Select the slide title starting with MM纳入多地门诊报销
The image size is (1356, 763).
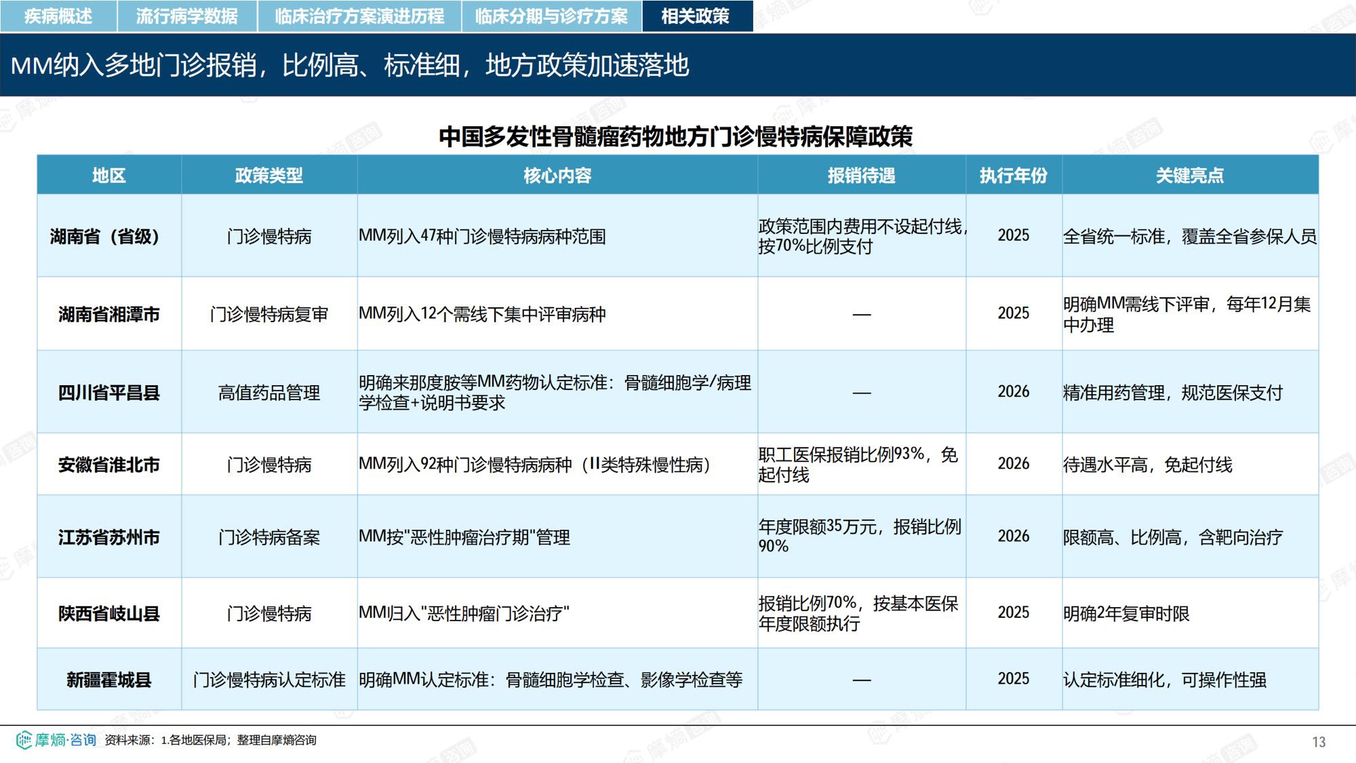(350, 65)
